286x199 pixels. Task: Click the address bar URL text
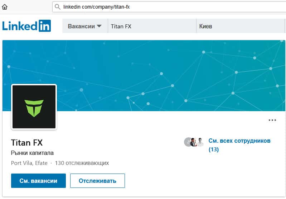tap(97, 7)
